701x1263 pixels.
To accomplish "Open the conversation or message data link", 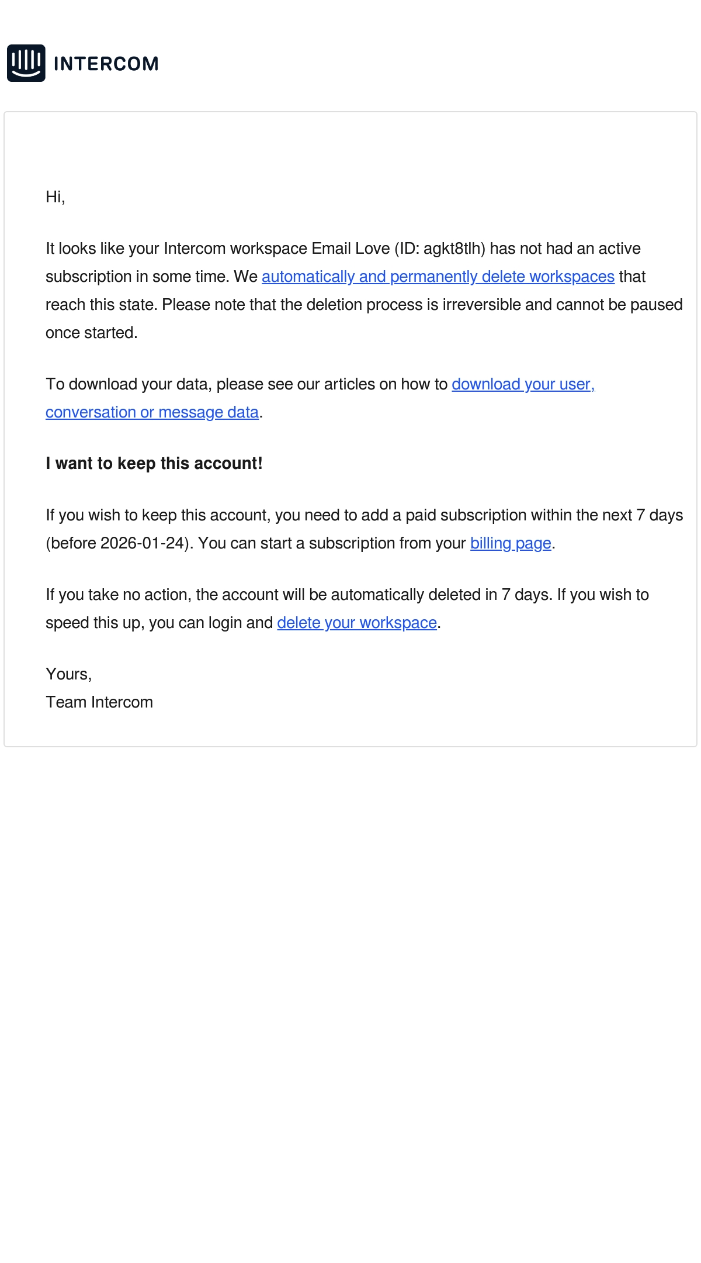I will click(x=152, y=412).
